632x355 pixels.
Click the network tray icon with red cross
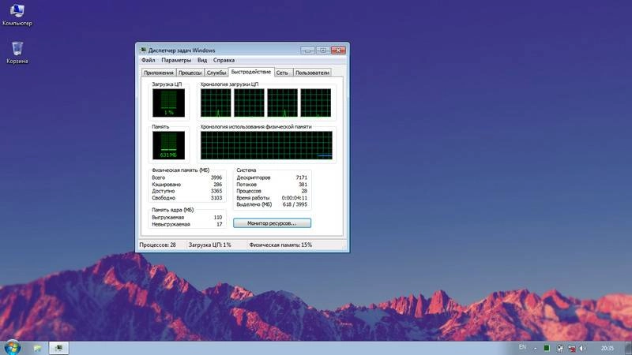571,348
